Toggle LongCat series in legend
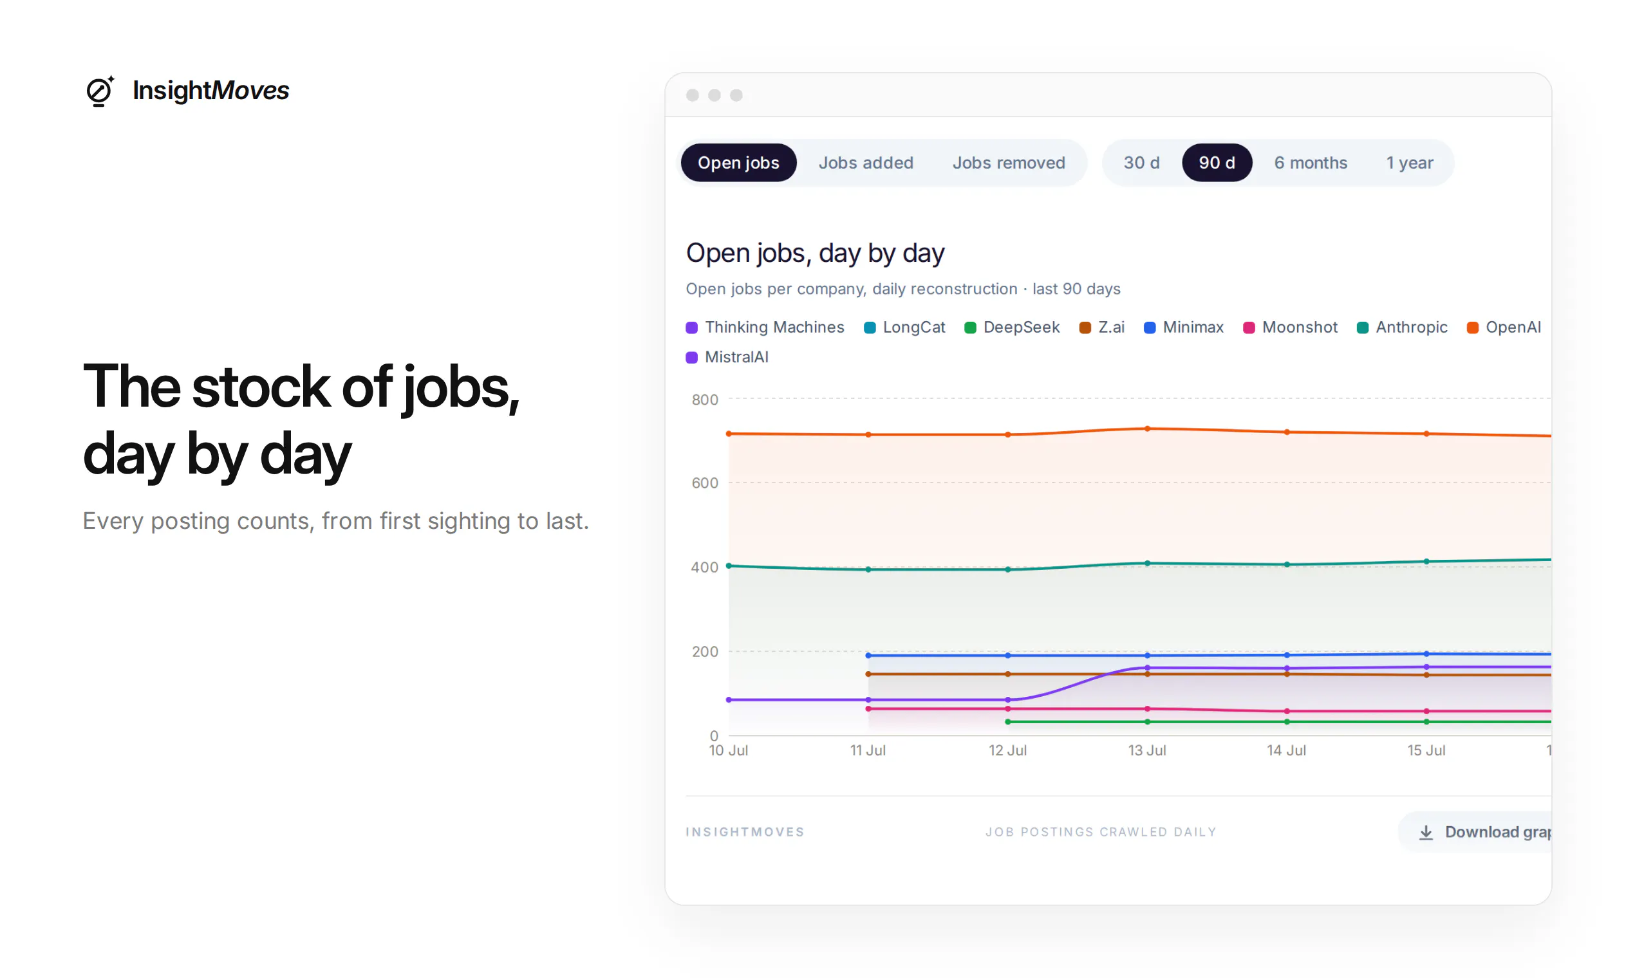Image resolution: width=1635 pixels, height=978 pixels. 904,328
